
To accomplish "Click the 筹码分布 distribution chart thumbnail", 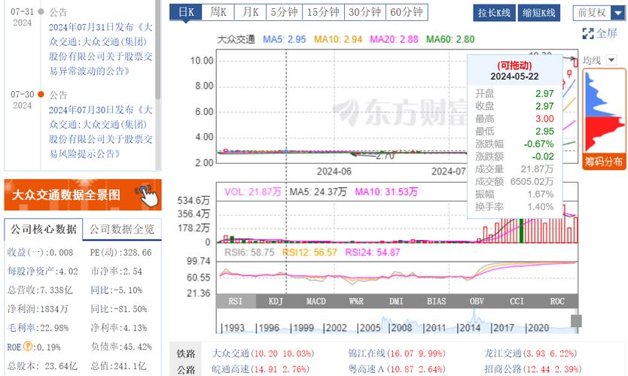I will pos(604,112).
